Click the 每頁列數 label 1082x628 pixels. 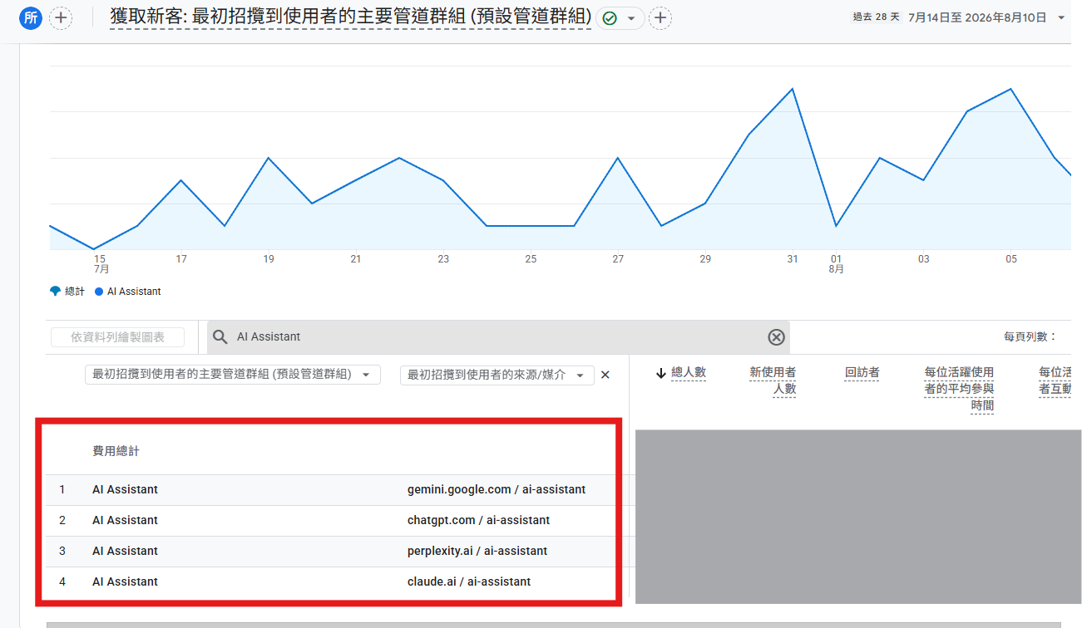click(1030, 336)
